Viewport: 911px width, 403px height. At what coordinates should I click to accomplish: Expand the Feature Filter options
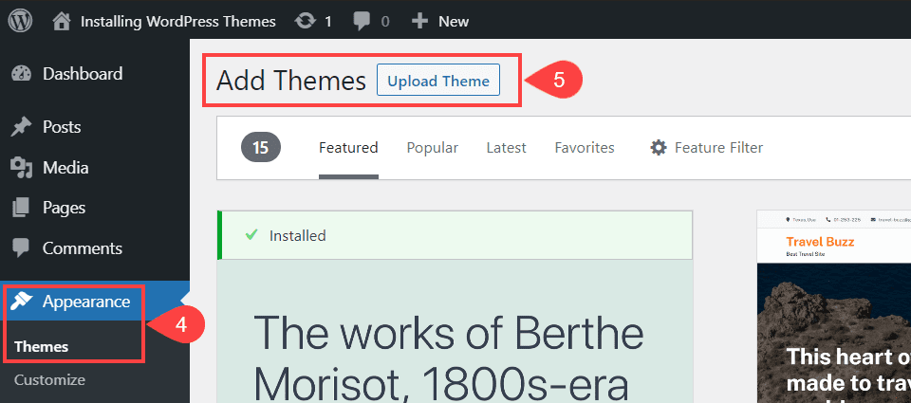click(x=718, y=148)
